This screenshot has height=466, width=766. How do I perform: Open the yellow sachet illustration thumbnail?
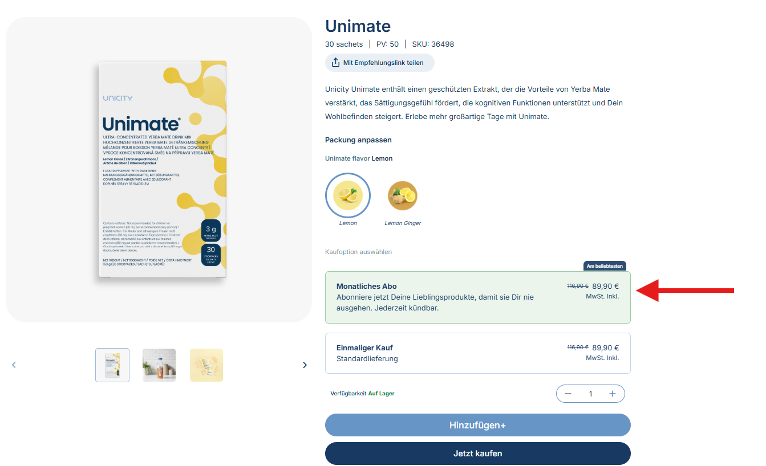(x=206, y=365)
